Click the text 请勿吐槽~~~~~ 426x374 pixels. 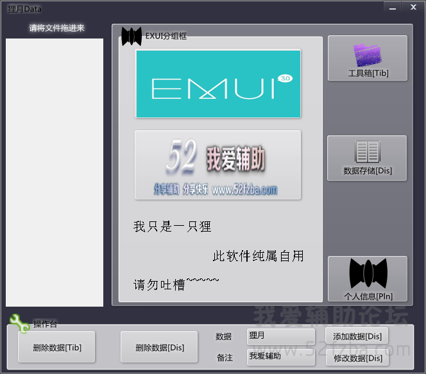pos(176,284)
